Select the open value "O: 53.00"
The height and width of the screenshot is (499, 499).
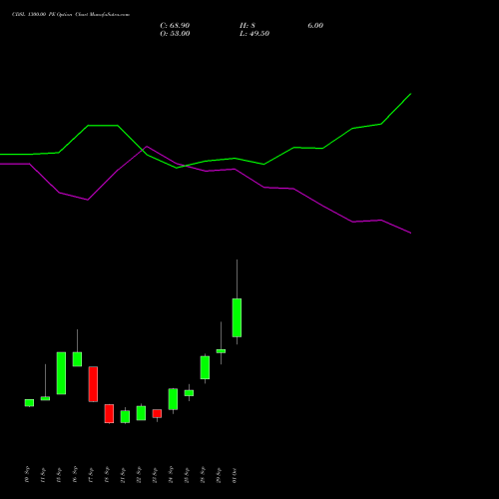[x=175, y=34]
